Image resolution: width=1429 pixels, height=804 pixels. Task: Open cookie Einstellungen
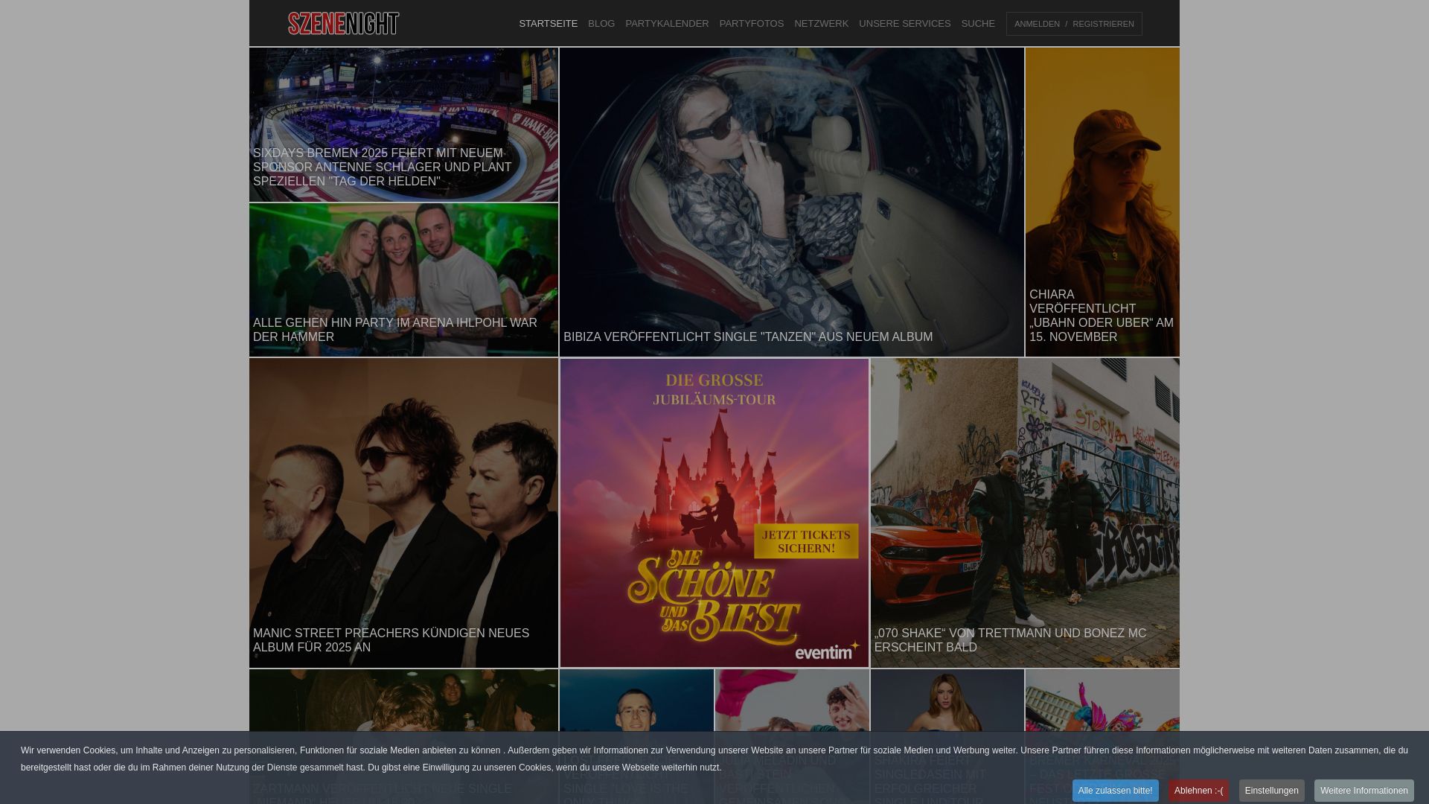tap(1271, 791)
